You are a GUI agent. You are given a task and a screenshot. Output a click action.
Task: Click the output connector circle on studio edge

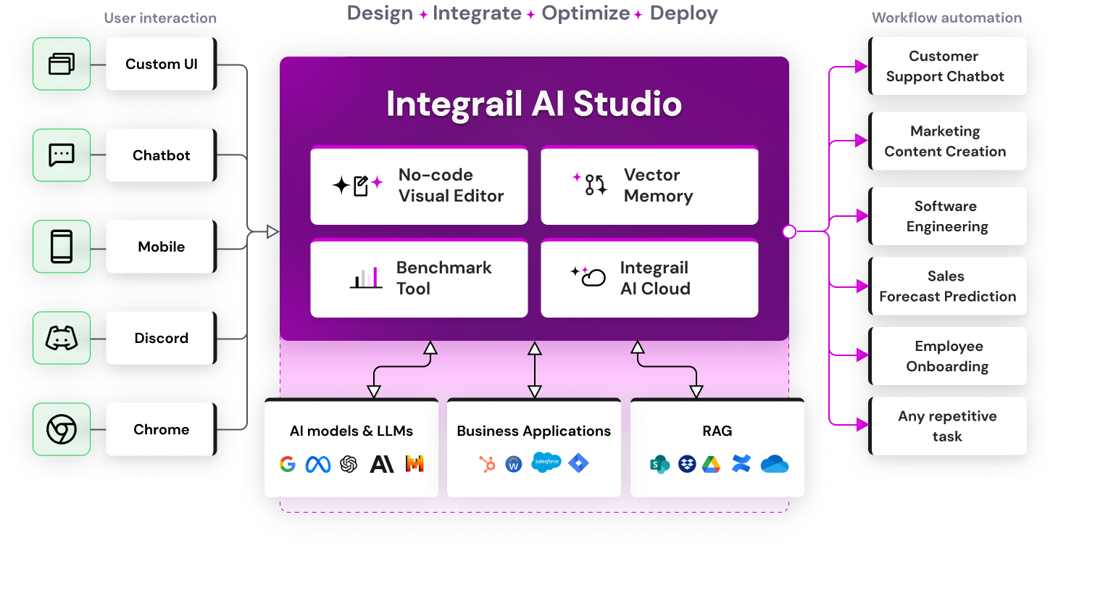coord(789,232)
